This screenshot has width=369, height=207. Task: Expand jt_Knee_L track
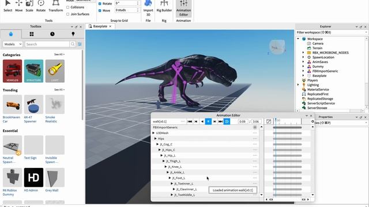(166, 167)
